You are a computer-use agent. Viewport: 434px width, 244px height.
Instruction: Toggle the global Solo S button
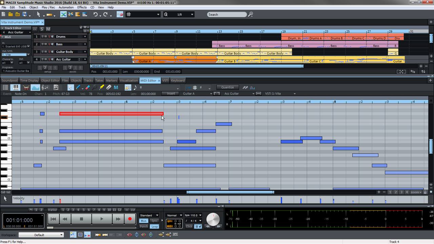(x=42, y=29)
